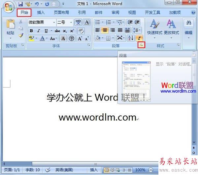
Task: Sort text with the A-Z icon
Action: coord(131,38)
